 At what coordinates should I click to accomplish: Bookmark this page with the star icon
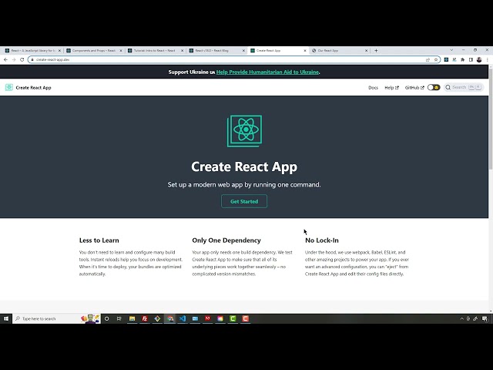pyautogui.click(x=436, y=59)
